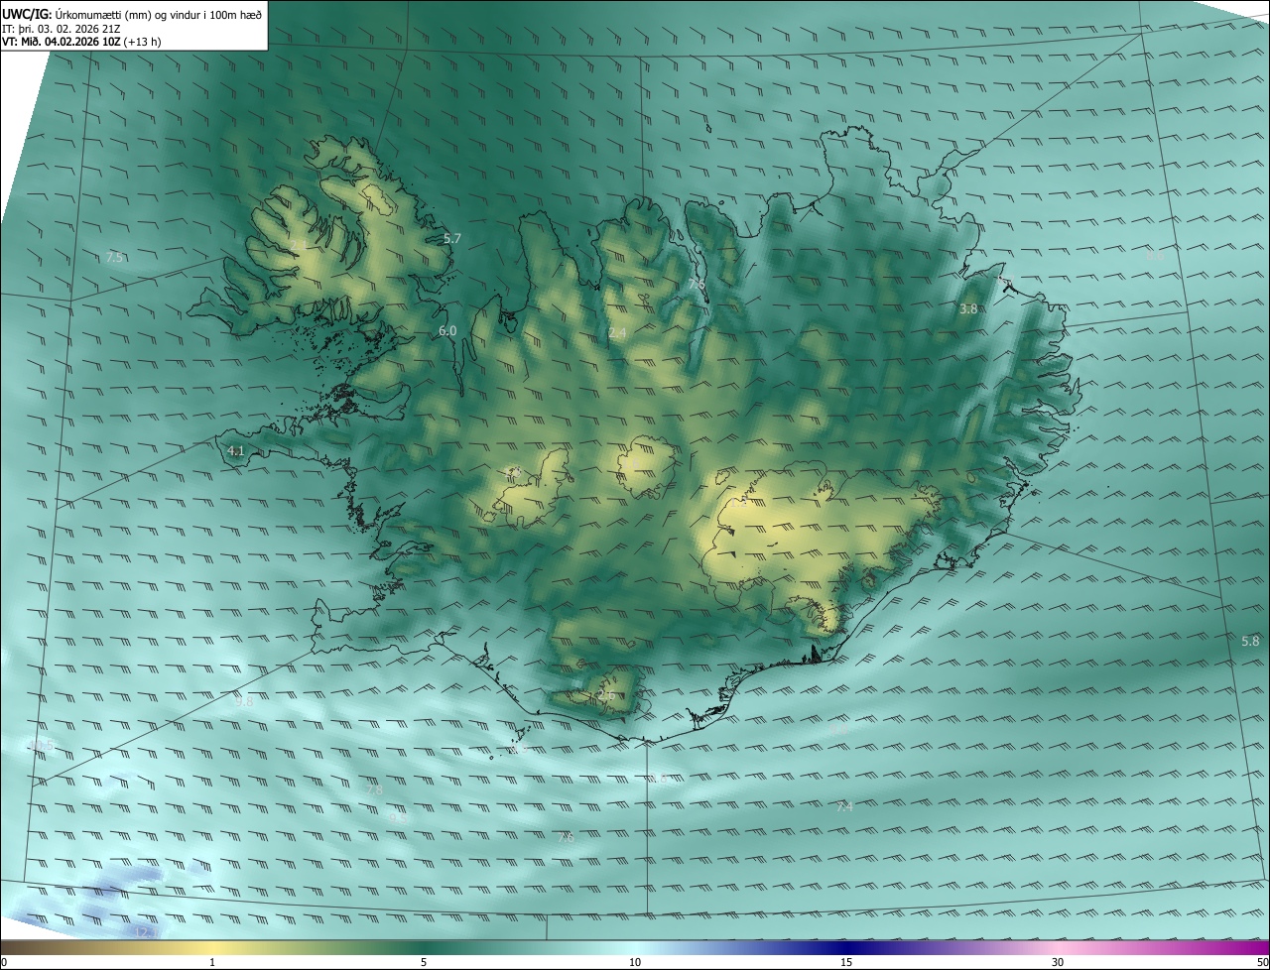Click the pink colorbar section above 30
The width and height of the screenshot is (1270, 970).
pyautogui.click(x=1058, y=948)
